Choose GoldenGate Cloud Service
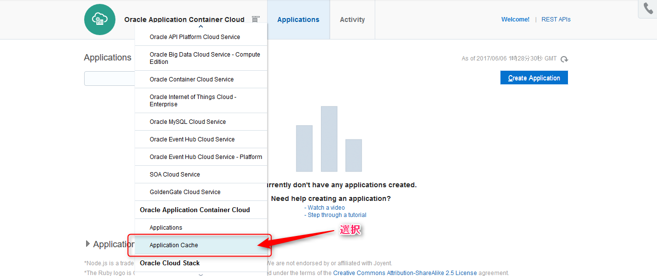This screenshot has height=276, width=657. click(201, 192)
